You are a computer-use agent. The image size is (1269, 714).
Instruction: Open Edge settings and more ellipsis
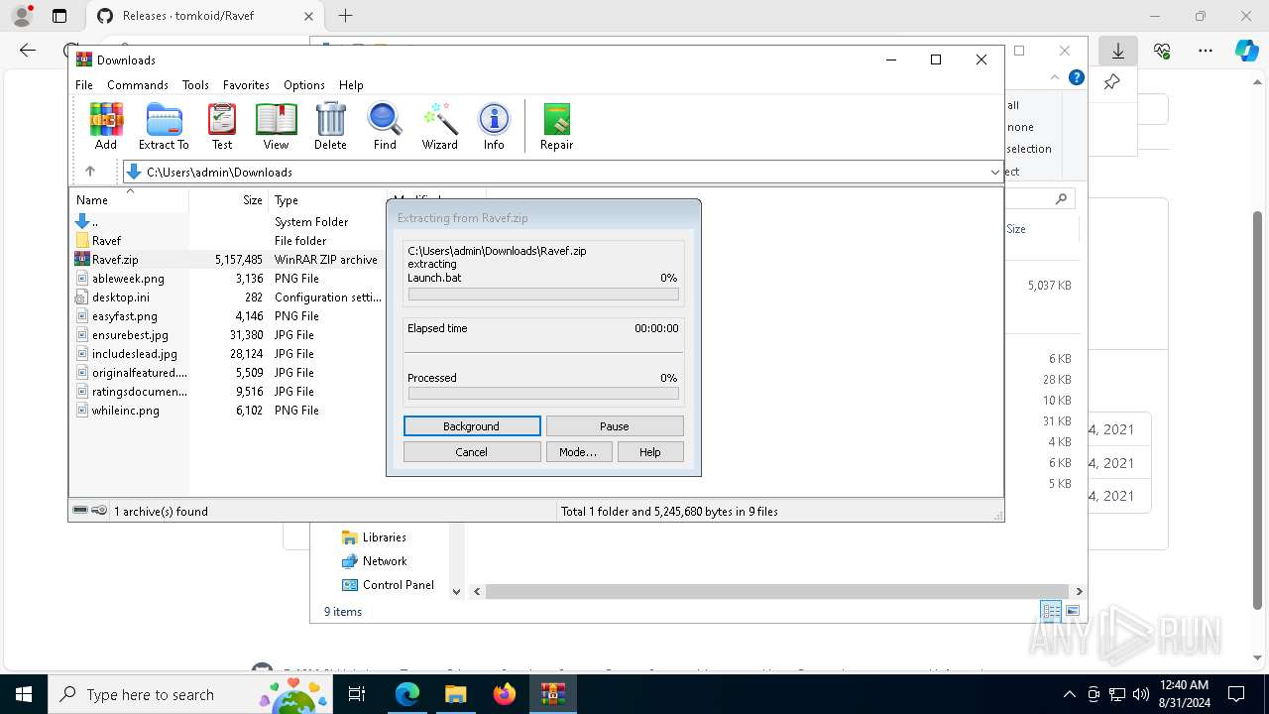pyautogui.click(x=1206, y=51)
